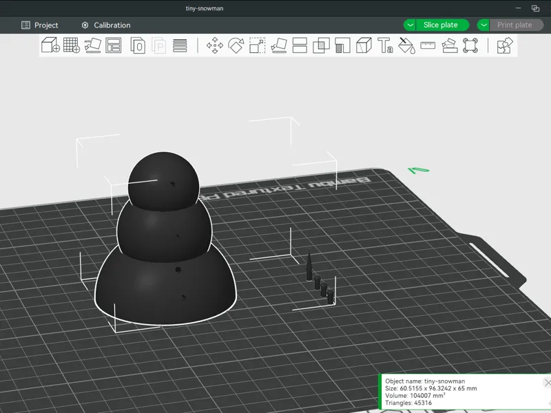This screenshot has height=413, width=551.
Task: Open the Cut tool
Action: tap(300, 45)
